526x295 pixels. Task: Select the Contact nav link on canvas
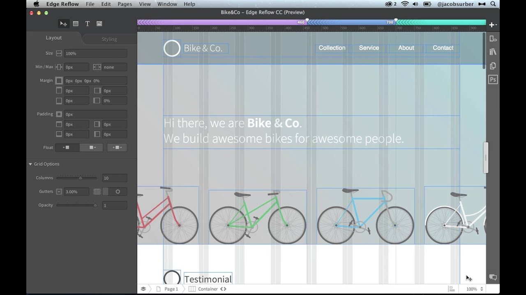[x=443, y=48]
